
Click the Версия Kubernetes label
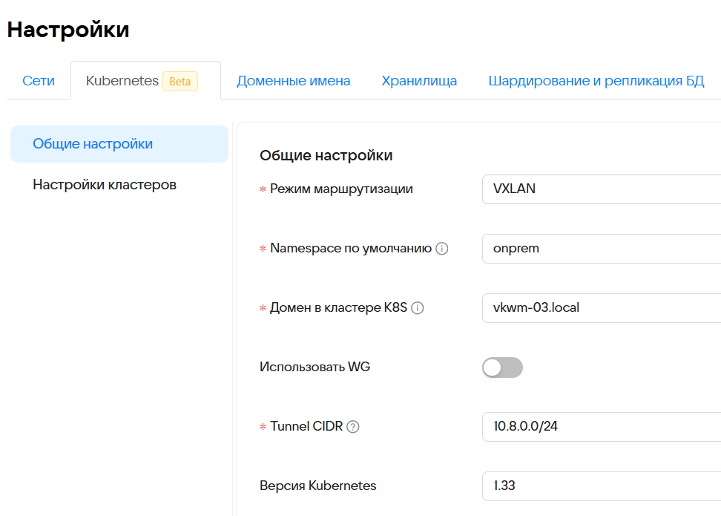pos(317,486)
